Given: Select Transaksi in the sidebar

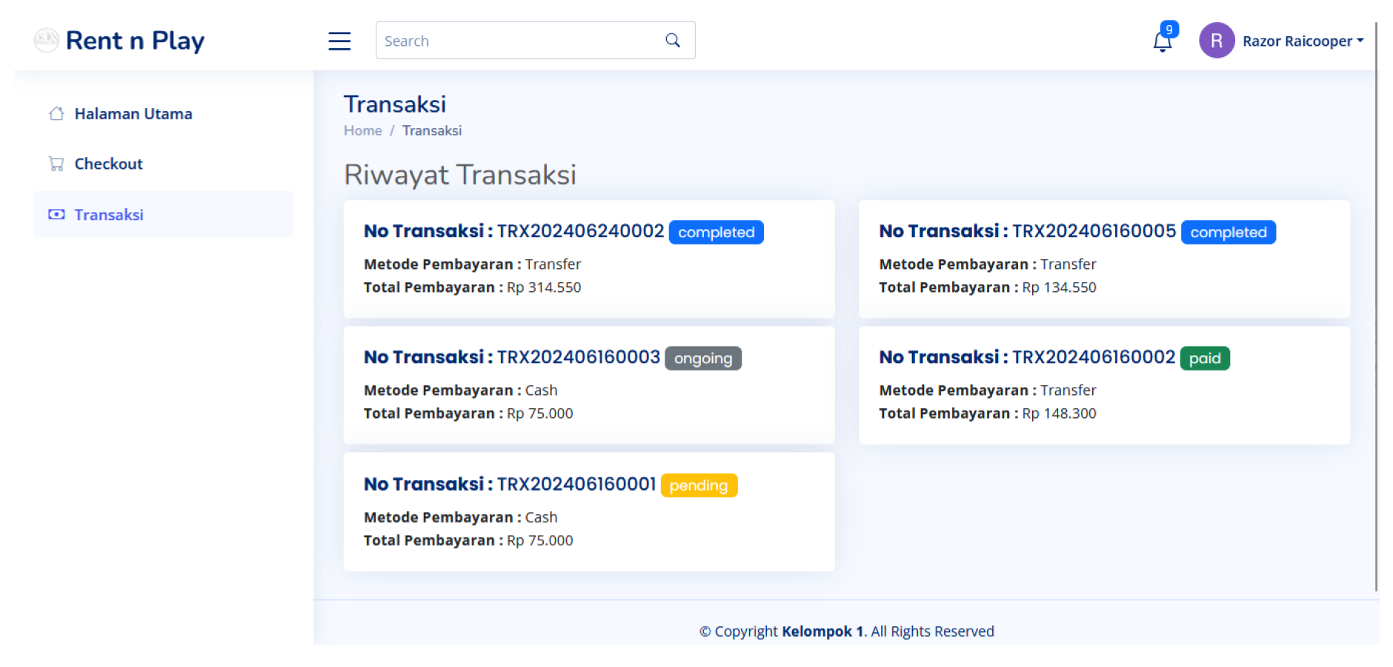Looking at the screenshot, I should [x=109, y=214].
